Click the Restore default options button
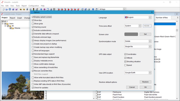The width and height of the screenshot is (180, 101). tap(146, 82)
